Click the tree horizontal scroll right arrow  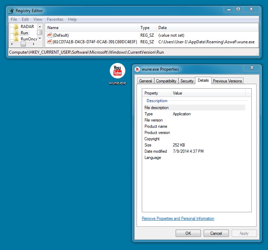point(34,44)
